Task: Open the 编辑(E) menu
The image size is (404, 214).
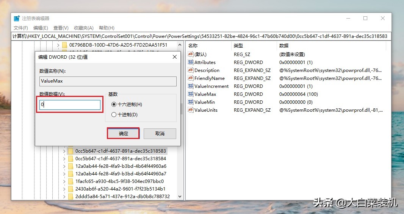Action: (x=41, y=28)
